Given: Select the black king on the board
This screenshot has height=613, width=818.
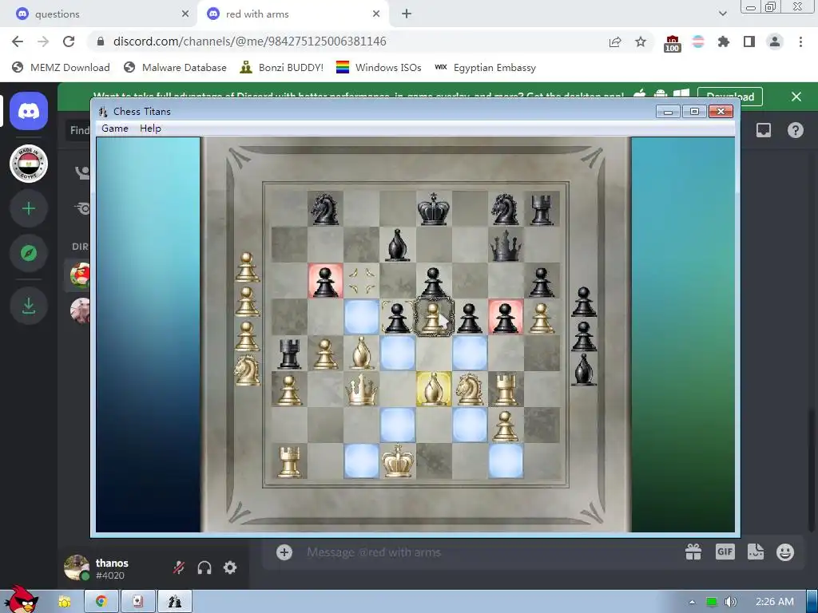Looking at the screenshot, I should pos(434,208).
